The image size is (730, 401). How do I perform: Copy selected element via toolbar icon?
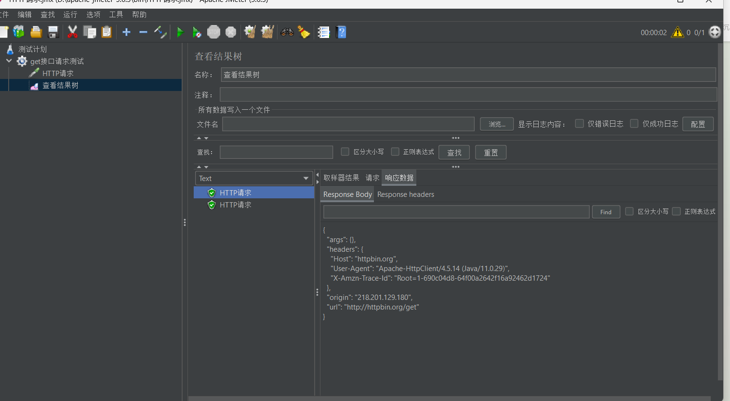pos(90,32)
